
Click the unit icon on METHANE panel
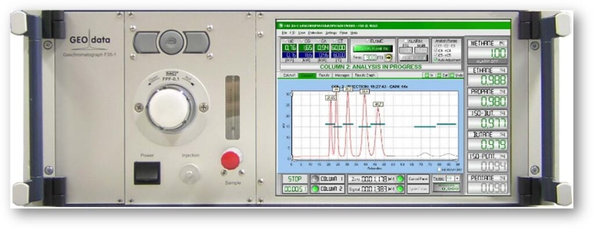503,43
